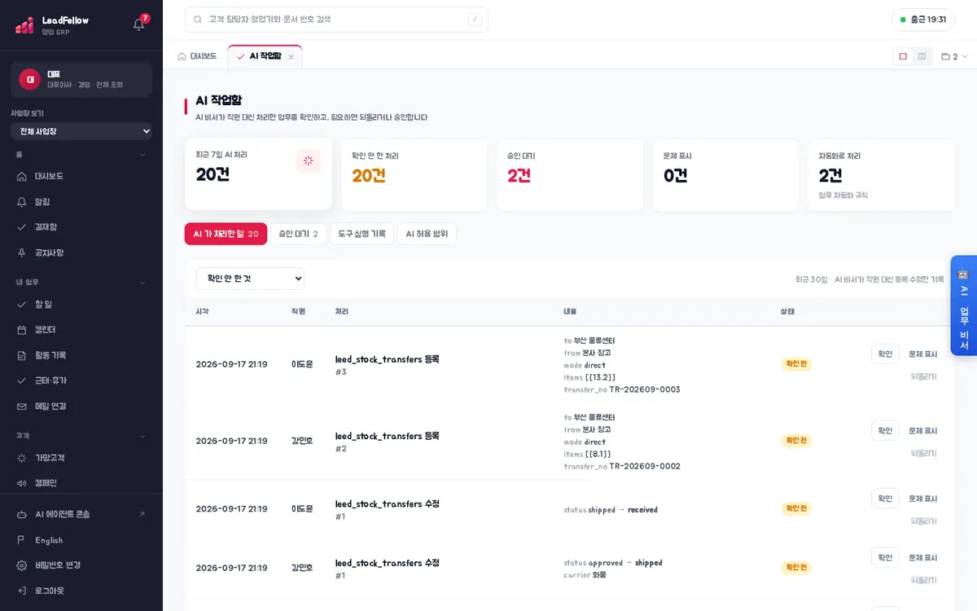Click the 상태 column header
This screenshot has width=977, height=611.
point(787,312)
